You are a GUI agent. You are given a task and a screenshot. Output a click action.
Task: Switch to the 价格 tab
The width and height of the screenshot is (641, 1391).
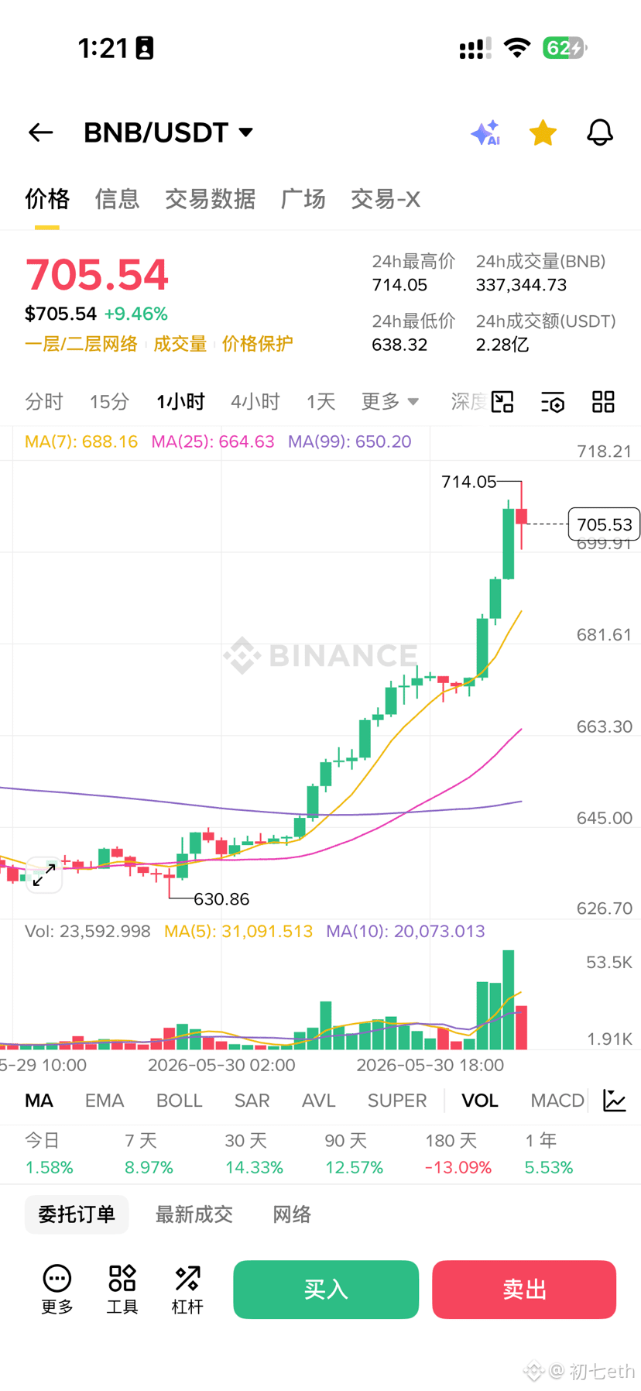(47, 199)
